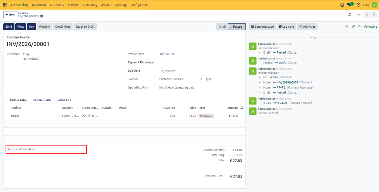Click the Product column header
The width and height of the screenshot is (379, 192).
[16, 108]
